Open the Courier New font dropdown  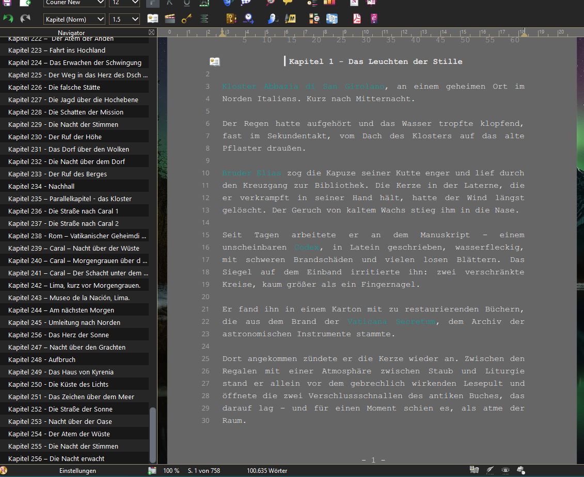click(x=74, y=3)
